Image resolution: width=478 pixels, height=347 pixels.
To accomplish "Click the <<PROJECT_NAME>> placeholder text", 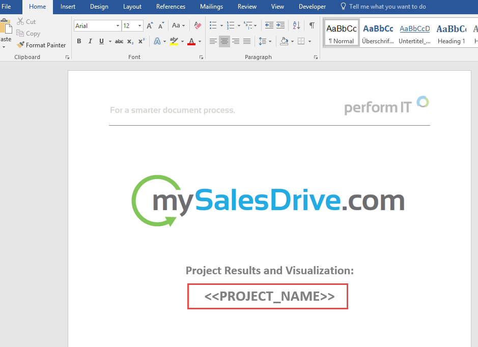I will [x=269, y=296].
